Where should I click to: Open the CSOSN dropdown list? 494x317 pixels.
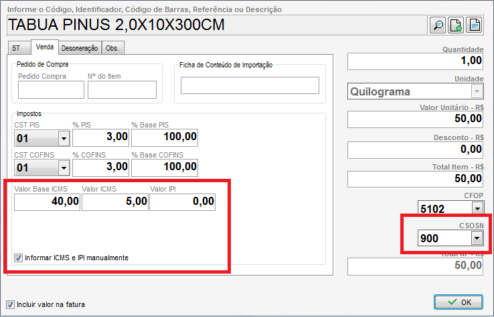coord(476,238)
